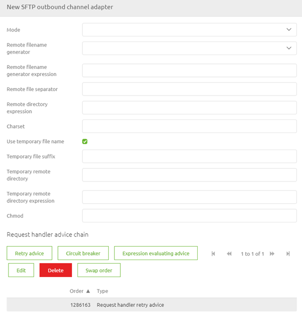Click the New SFTP outbound channel adapter title
The width and height of the screenshot is (302, 315).
tap(60, 7)
